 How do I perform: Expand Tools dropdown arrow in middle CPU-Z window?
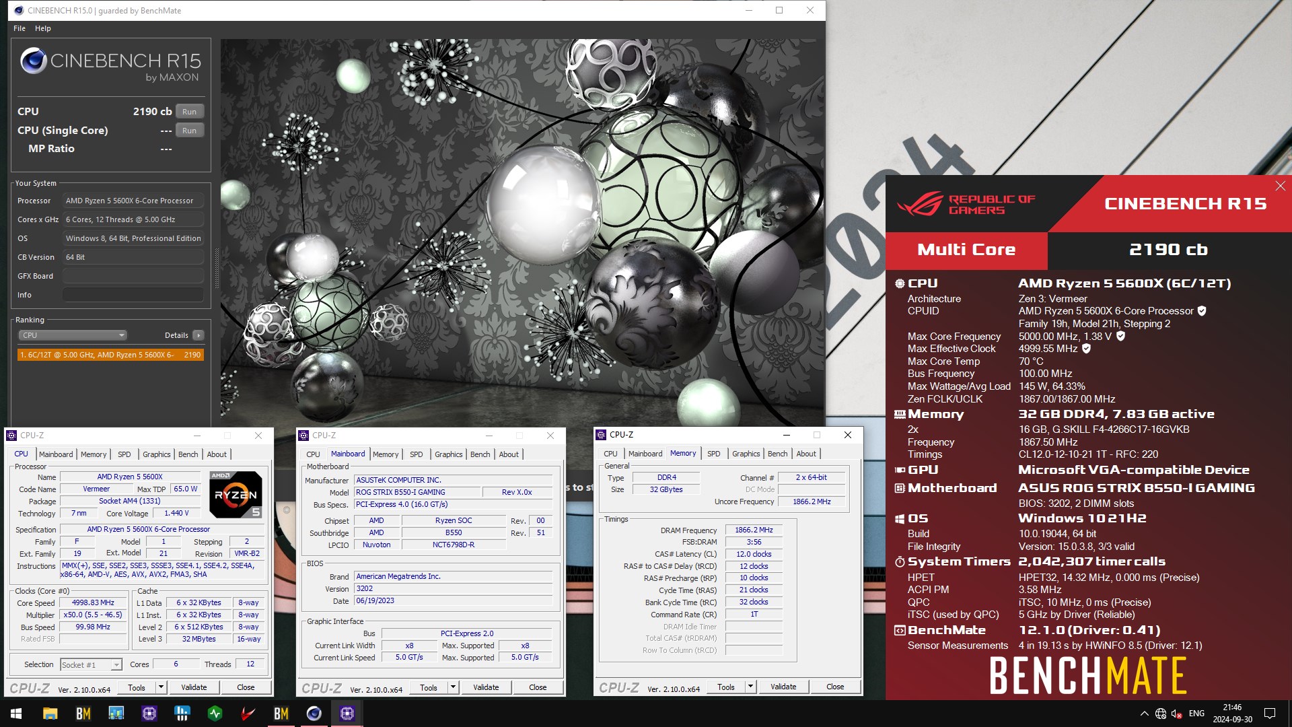tap(453, 687)
